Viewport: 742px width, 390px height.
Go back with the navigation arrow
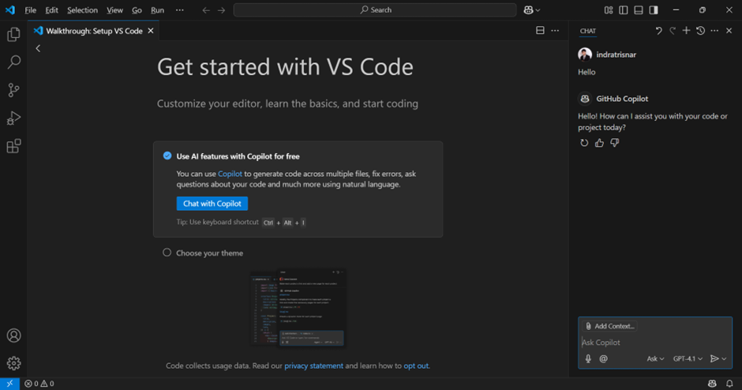point(206,10)
